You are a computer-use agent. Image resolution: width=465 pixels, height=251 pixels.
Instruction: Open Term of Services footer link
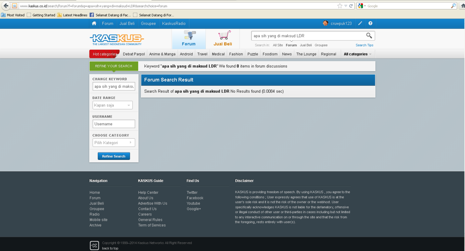[x=152, y=225]
